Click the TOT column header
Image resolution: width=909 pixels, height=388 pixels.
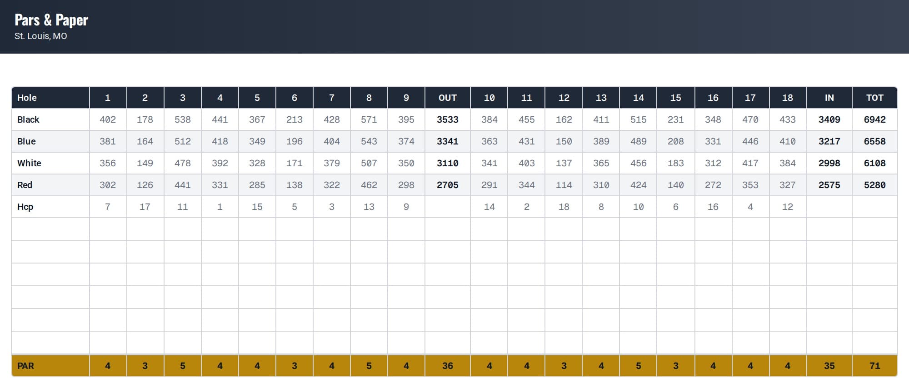pos(875,98)
